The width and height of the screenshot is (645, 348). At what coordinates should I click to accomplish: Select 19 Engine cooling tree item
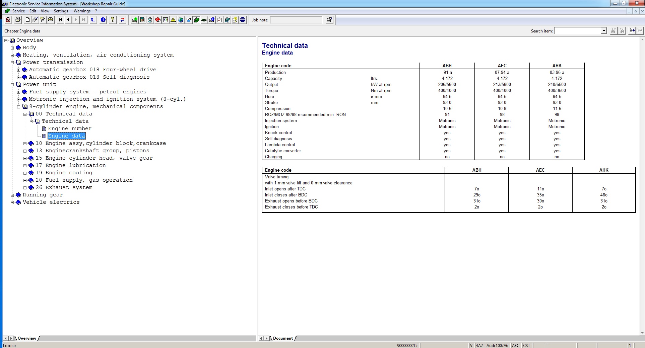pyautogui.click(x=69, y=173)
